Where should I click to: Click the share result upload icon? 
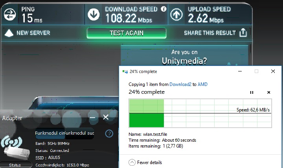243,33
